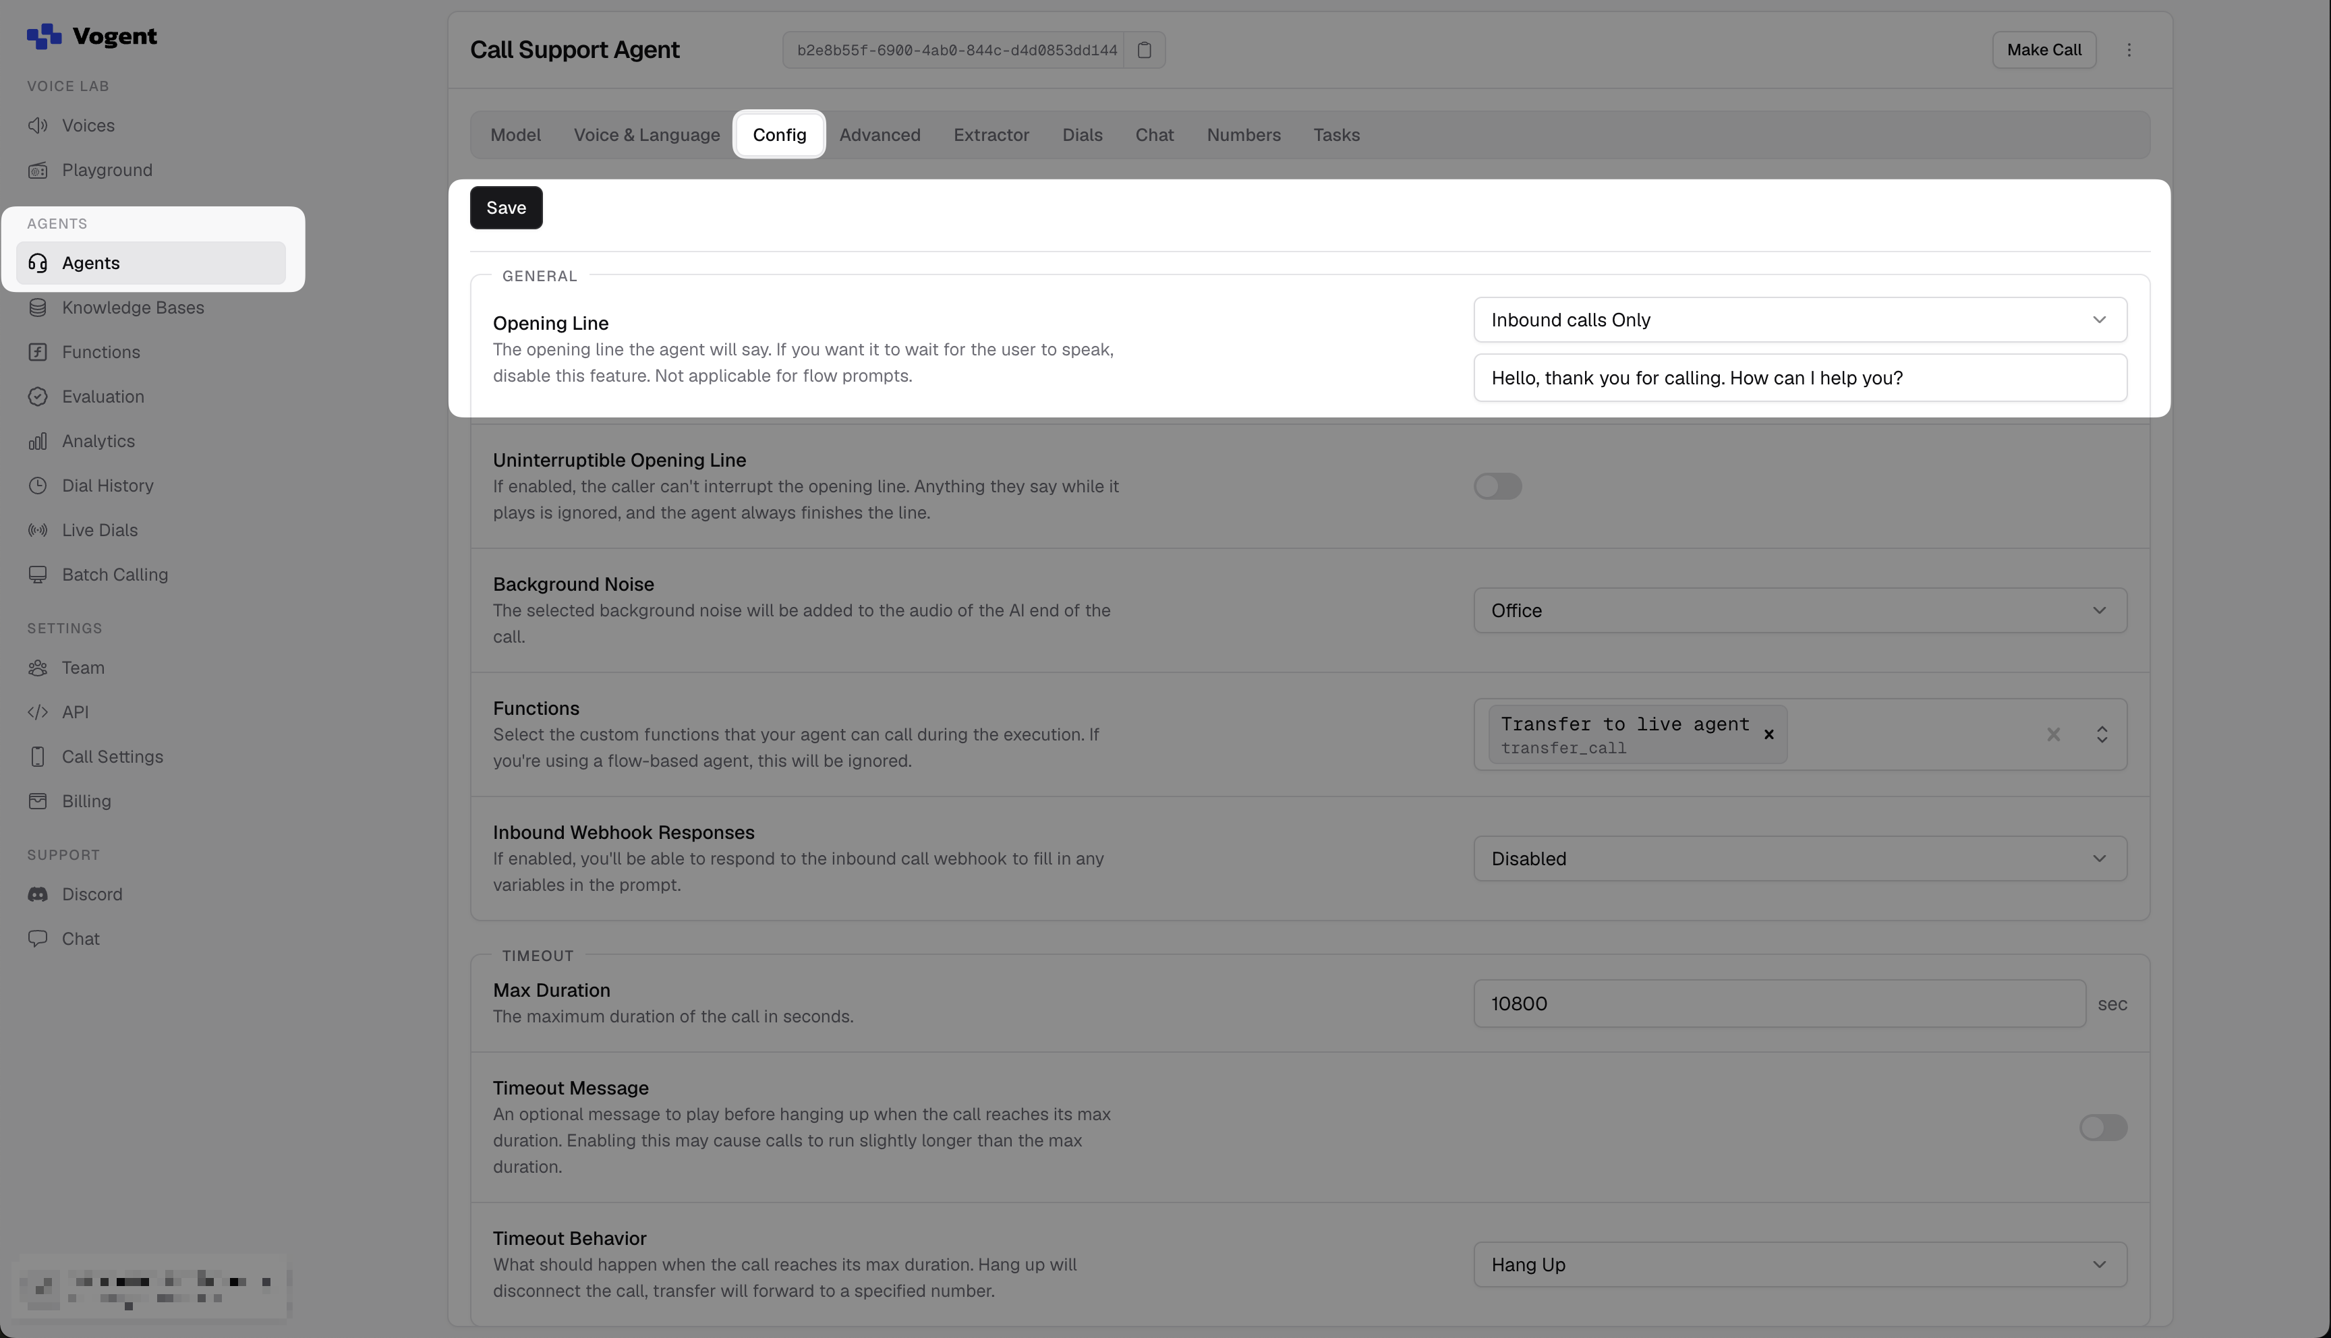This screenshot has width=2331, height=1338.
Task: Turn on the Timeout Message toggle
Action: coord(2103,1128)
